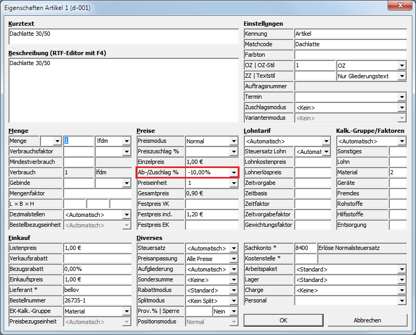Screen dimensions: 416x335
Task: Open the Arbeitspaket Standard dropdown
Action: pos(402,269)
